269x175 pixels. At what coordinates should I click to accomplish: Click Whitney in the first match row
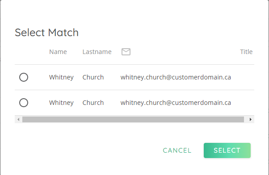tap(61, 77)
